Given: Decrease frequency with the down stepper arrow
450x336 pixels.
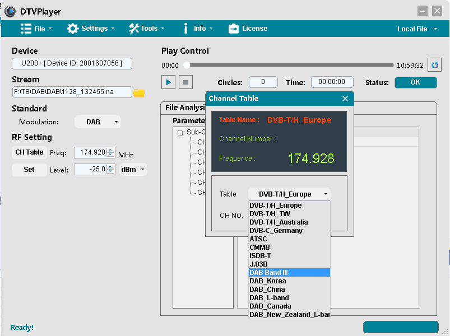Looking at the screenshot, I should point(110,155).
